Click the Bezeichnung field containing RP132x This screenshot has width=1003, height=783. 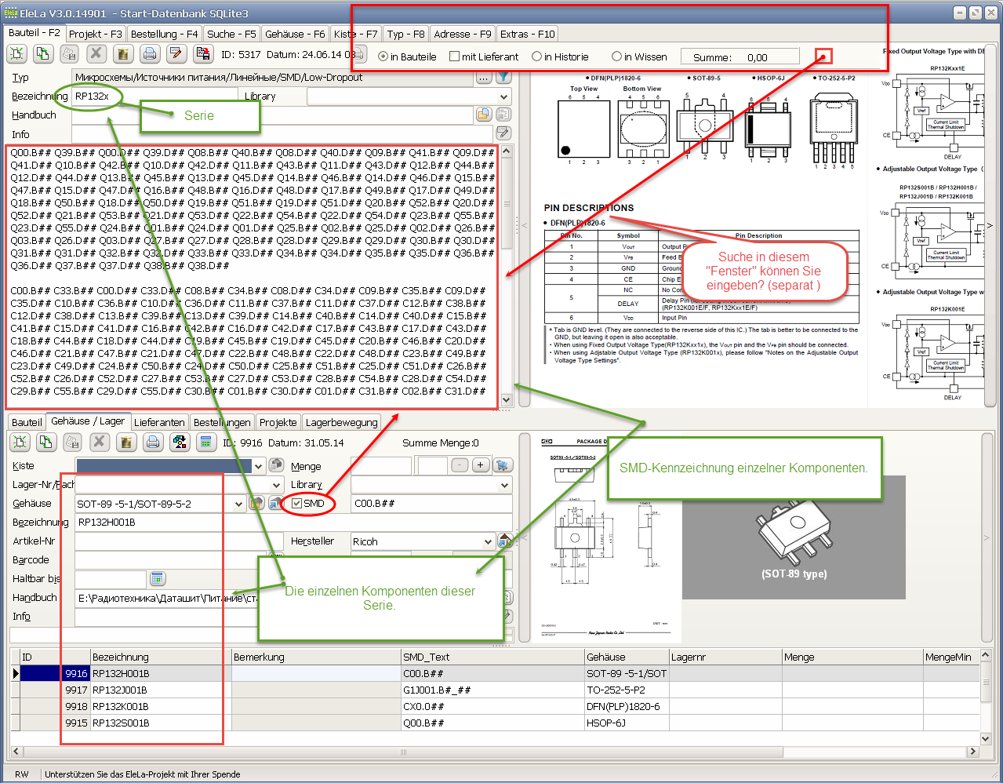tap(154, 96)
